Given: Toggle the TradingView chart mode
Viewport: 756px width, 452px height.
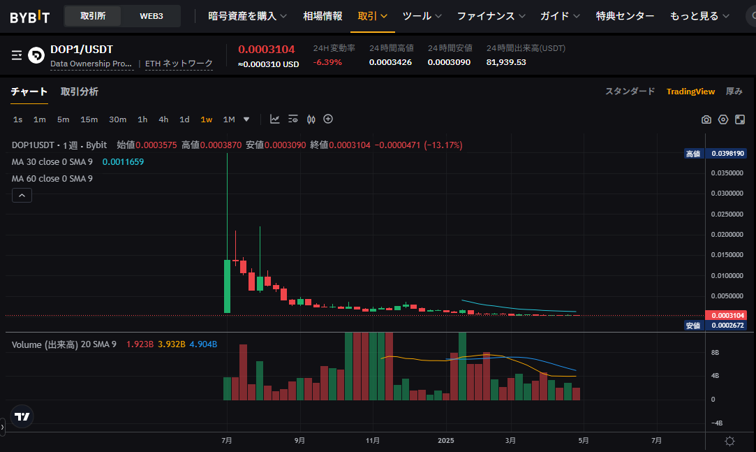Looking at the screenshot, I should pyautogui.click(x=690, y=91).
